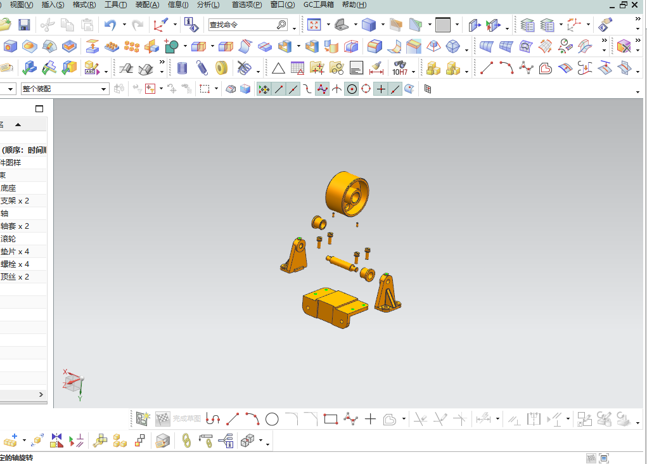Click the WAVE geometry linker chain icon

coord(186,441)
